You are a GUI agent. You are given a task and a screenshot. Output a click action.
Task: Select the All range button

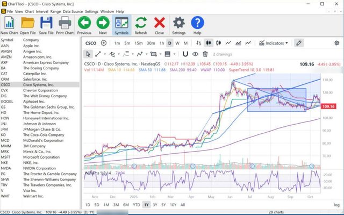coord(183,205)
